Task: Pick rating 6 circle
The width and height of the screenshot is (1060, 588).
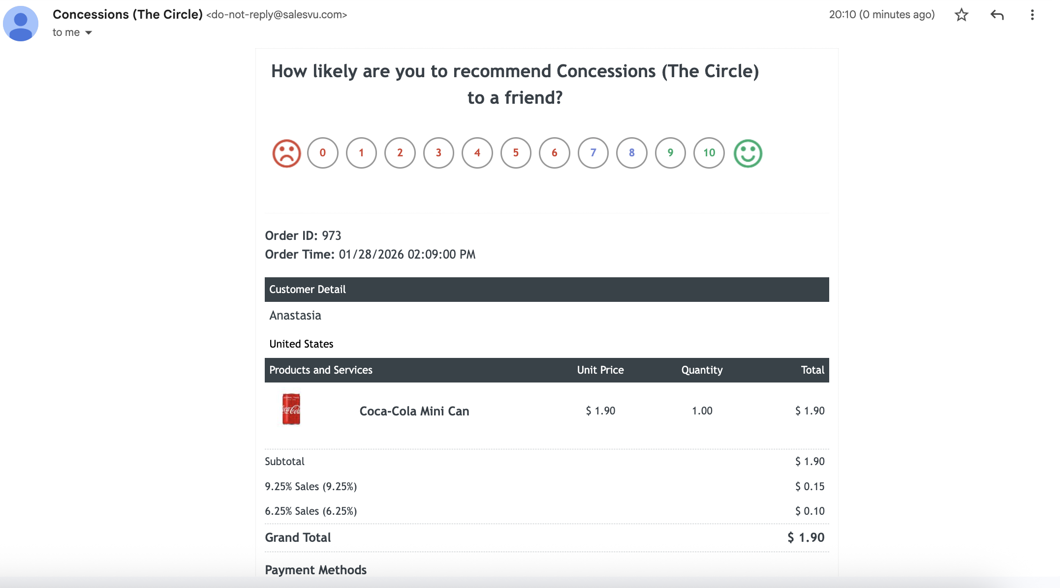Action: tap(555, 153)
